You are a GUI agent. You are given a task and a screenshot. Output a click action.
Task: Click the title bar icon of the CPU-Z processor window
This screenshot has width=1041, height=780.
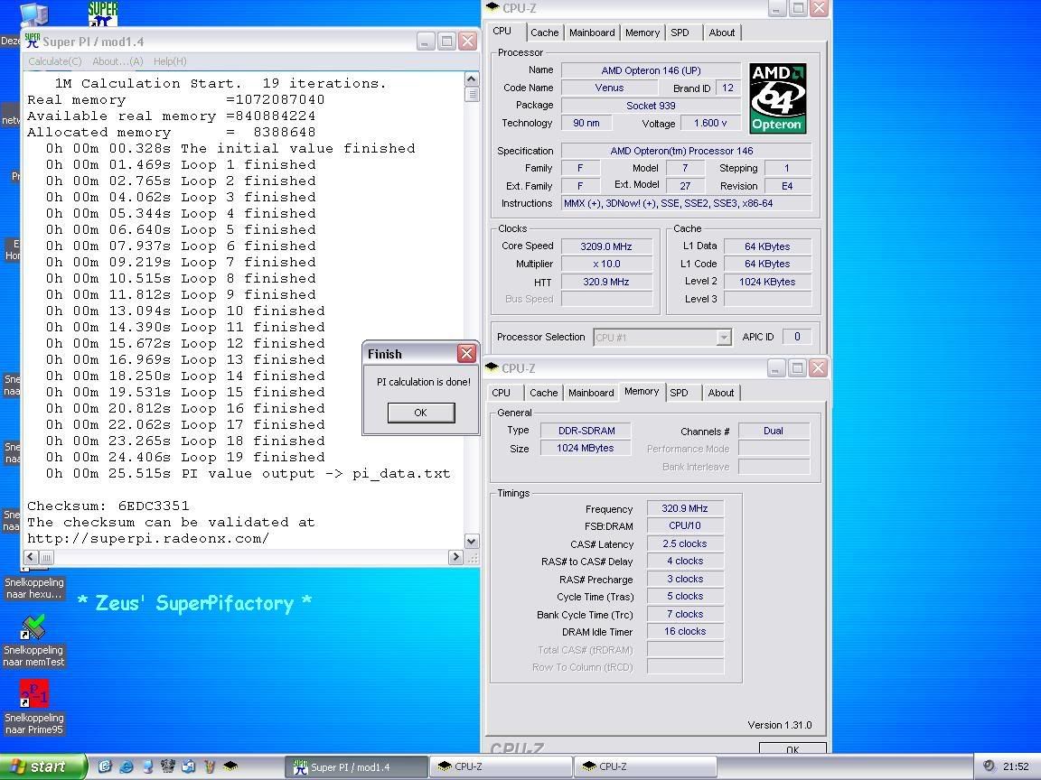[492, 8]
